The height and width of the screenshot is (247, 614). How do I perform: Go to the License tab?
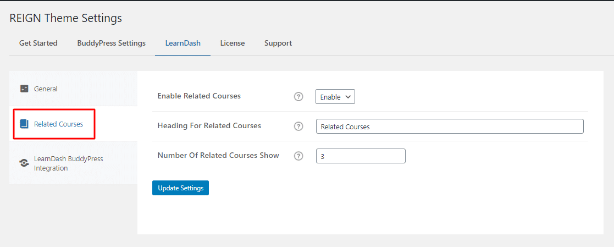coord(233,43)
